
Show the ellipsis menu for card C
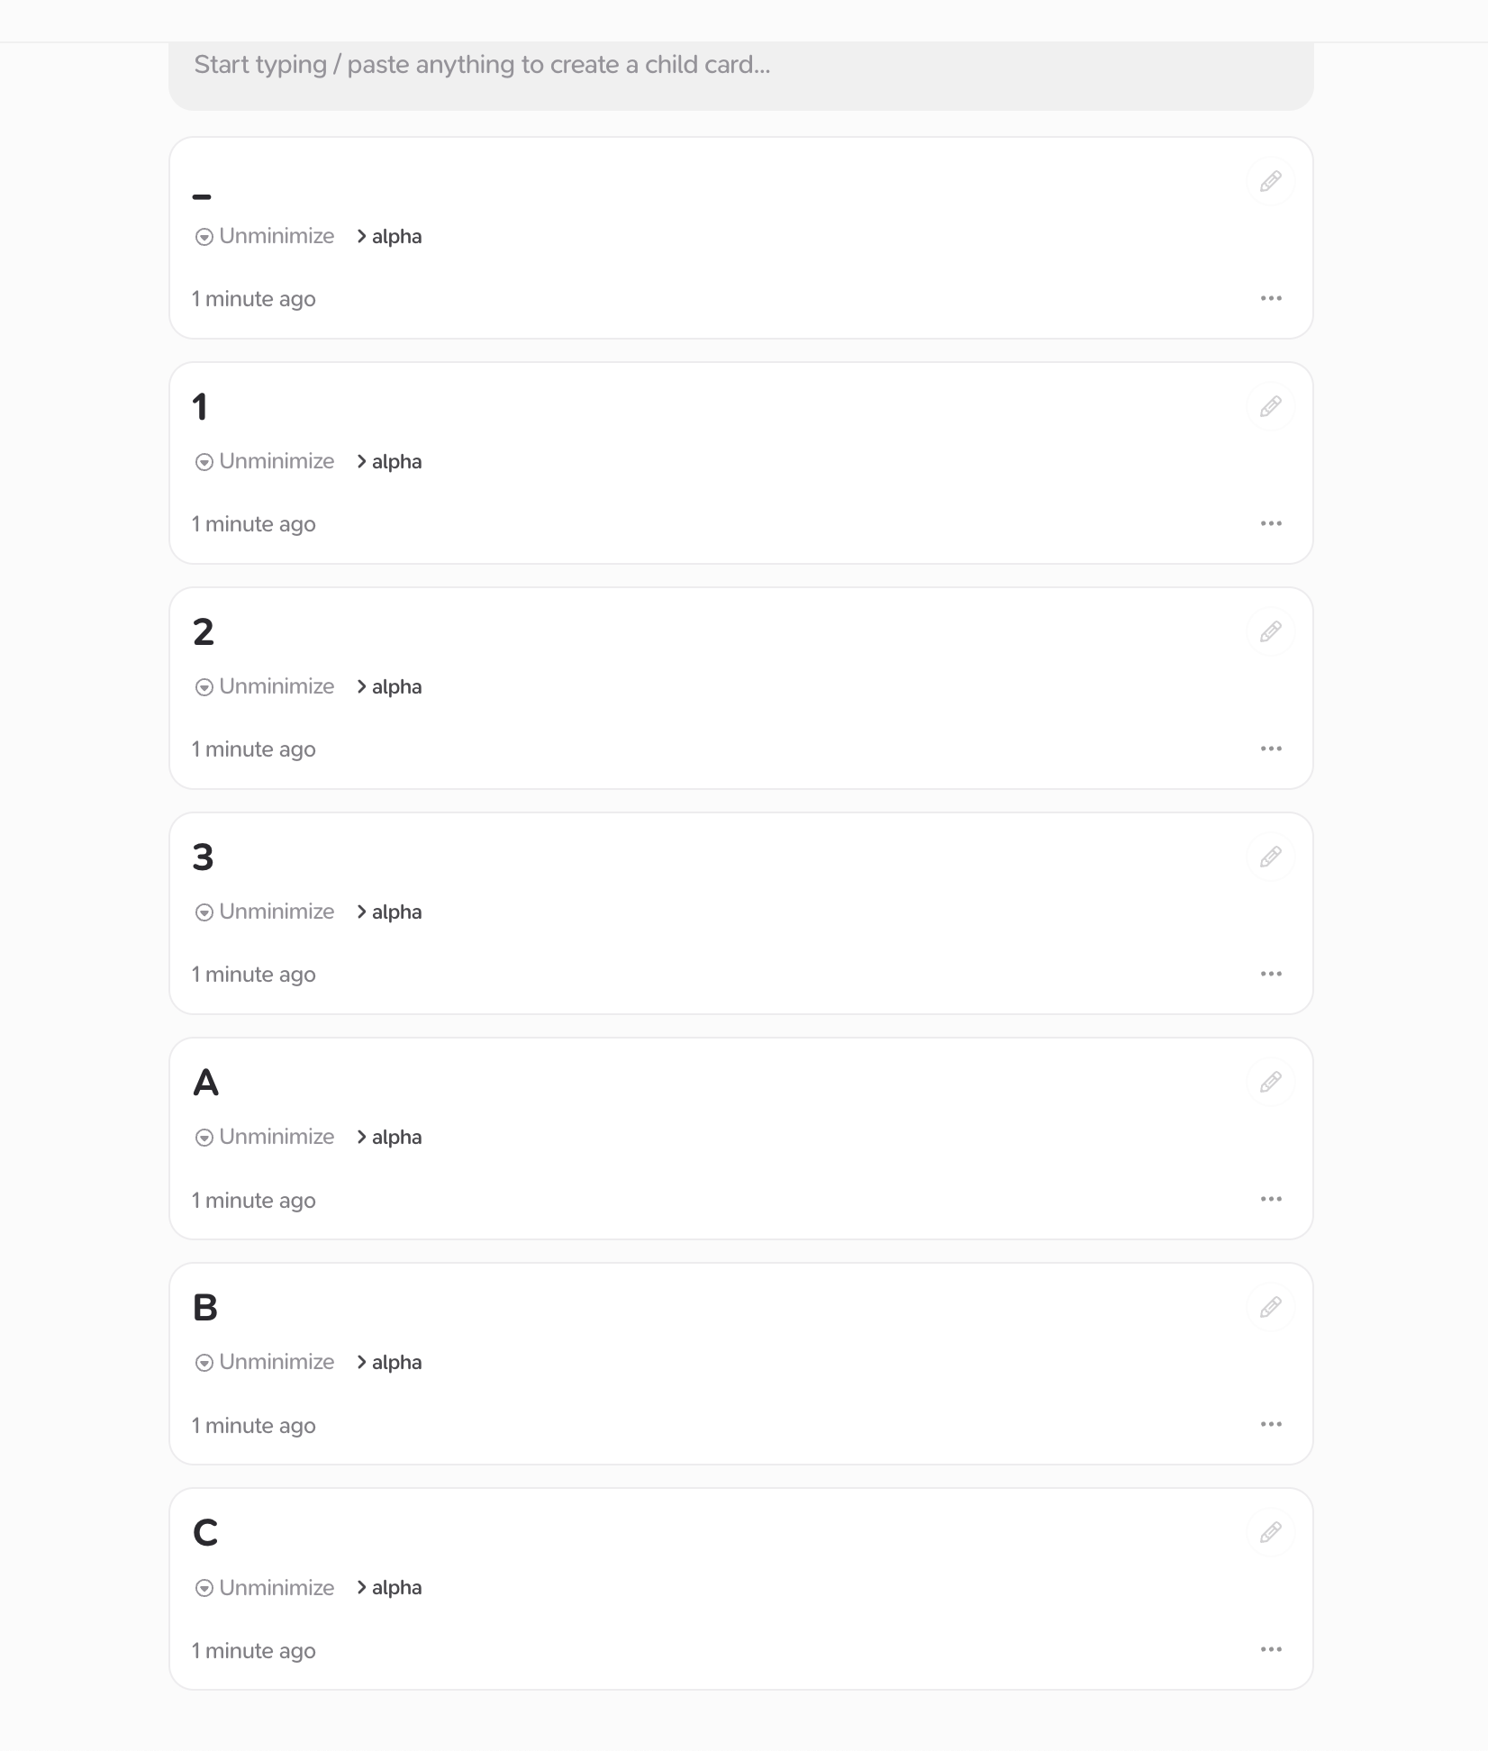1271,1649
